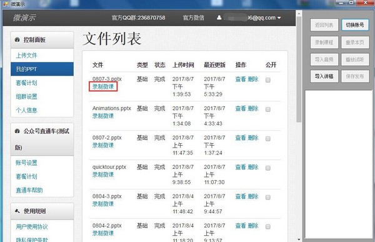Click 查看 for 0807-3.pptx
375x242 pixels.
[241, 79]
